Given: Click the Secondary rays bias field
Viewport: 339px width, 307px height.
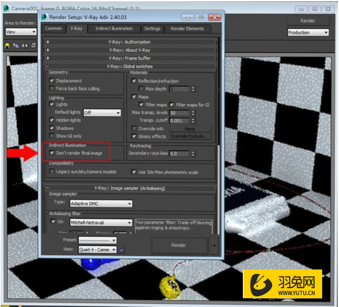Looking at the screenshot, I should click(x=179, y=154).
